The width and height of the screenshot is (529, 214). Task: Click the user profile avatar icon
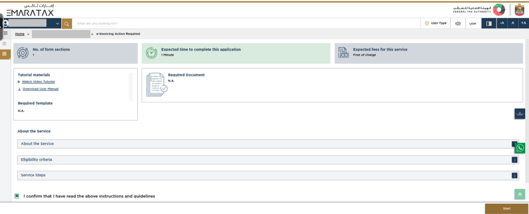[x=5, y=23]
